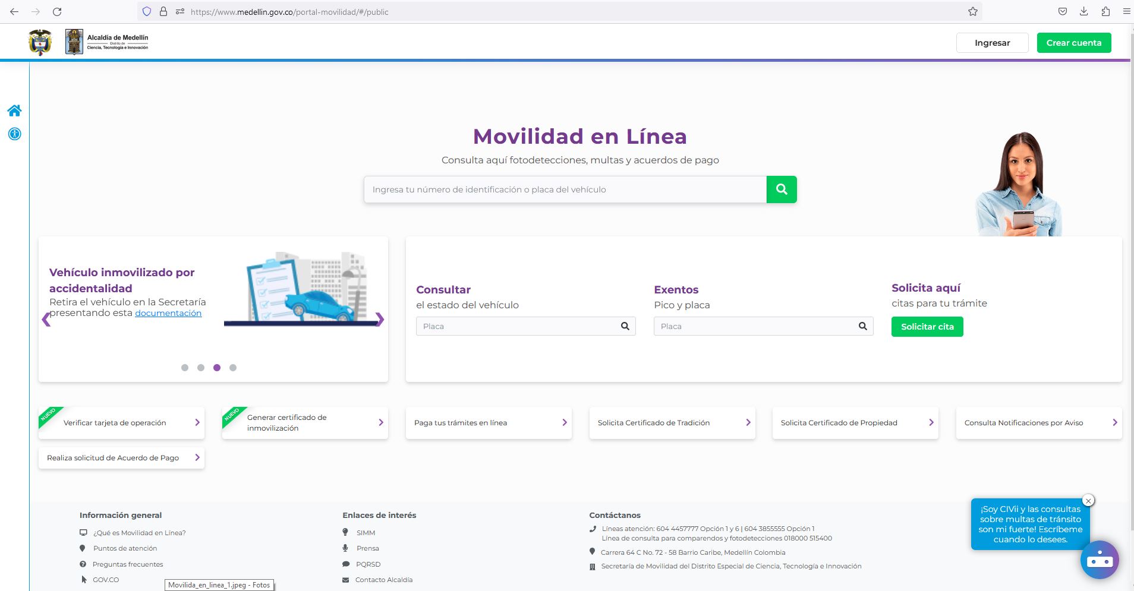
Task: Click the green main search magnifier button
Action: (x=782, y=189)
